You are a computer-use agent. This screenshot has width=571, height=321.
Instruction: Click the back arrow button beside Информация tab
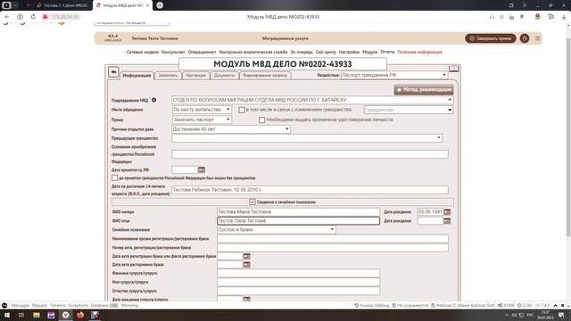tap(113, 71)
